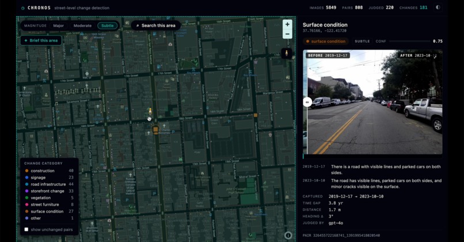Screen dimensions: 464x242
Task: Click Search this area button
Action: [x=155, y=25]
